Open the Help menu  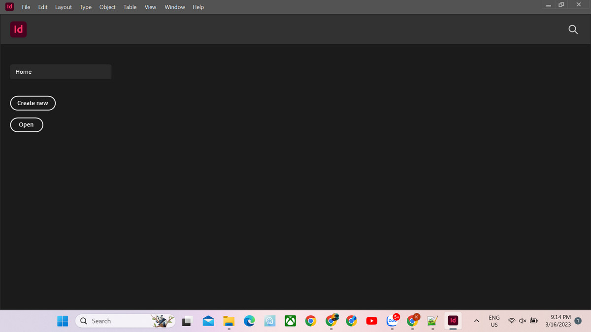coord(198,7)
